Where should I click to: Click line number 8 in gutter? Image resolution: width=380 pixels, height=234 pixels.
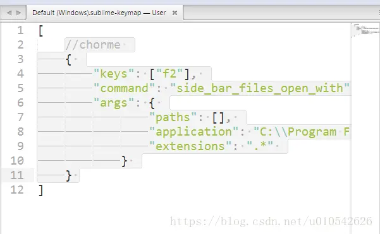[x=20, y=132]
